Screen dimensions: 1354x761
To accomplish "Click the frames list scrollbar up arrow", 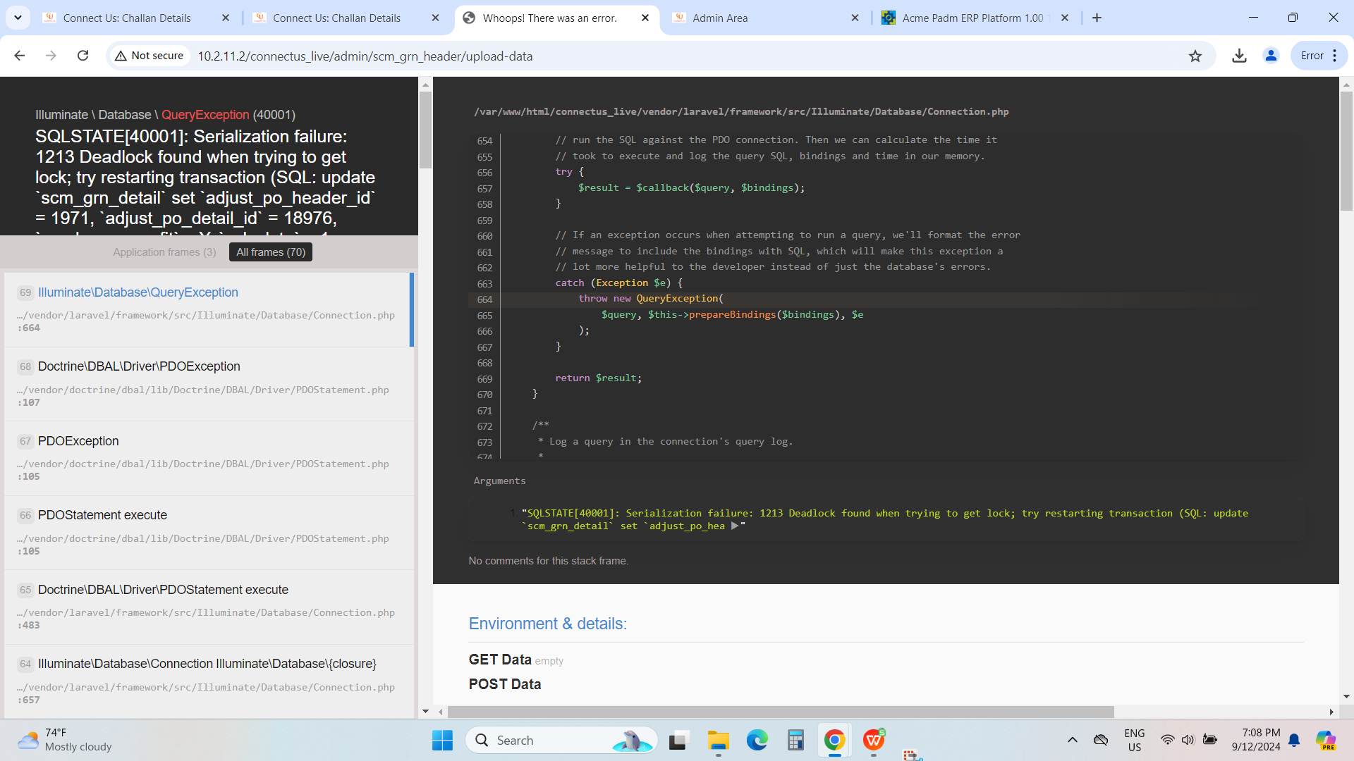I will coord(425,85).
